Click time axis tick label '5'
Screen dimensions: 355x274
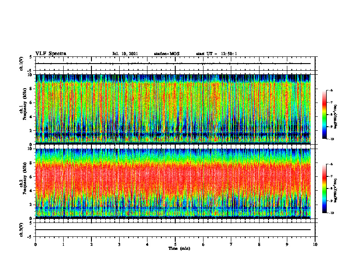pos(175,244)
